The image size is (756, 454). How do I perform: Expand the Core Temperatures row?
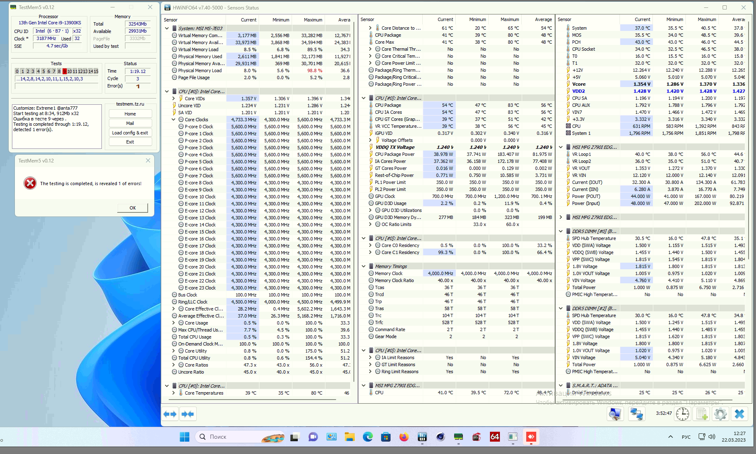pyautogui.click(x=174, y=393)
